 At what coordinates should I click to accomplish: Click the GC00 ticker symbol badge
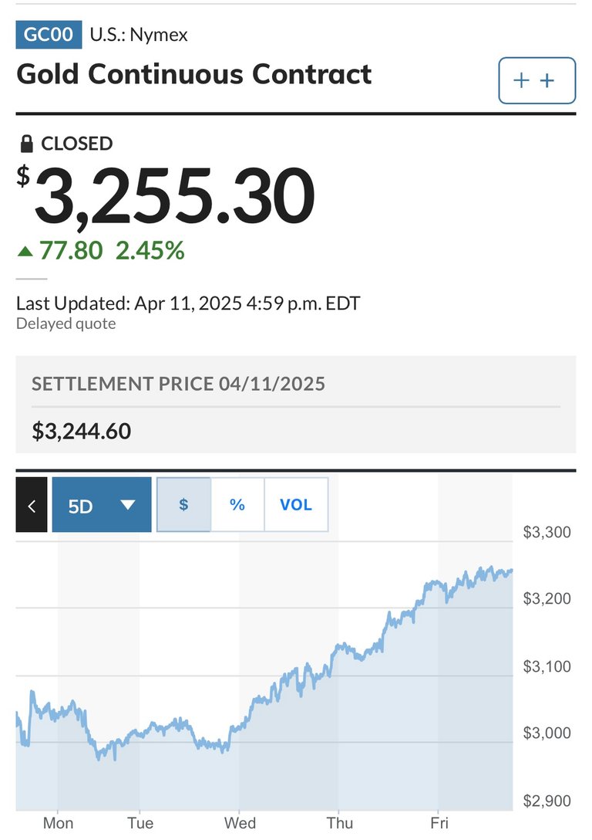pos(49,34)
